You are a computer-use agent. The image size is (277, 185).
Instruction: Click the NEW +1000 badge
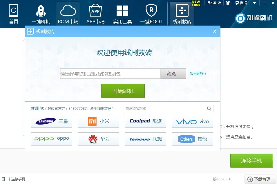(196, 3)
